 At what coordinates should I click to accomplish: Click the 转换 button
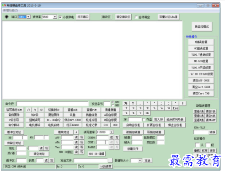click(x=212, y=132)
